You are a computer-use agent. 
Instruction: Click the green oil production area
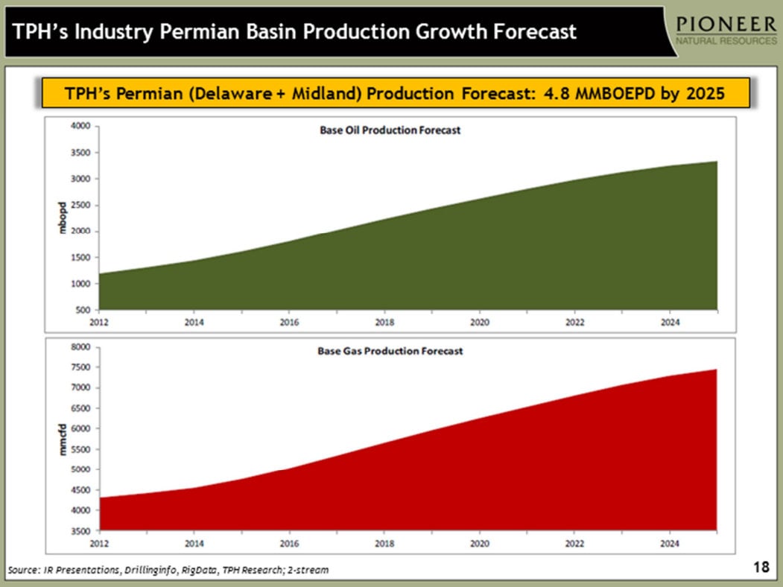(x=447, y=261)
